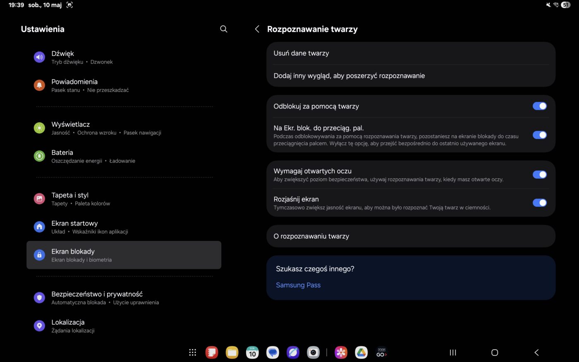Turn off Wymagaj otwartych oczu switch
Screen dimensions: 579x362
(539, 175)
